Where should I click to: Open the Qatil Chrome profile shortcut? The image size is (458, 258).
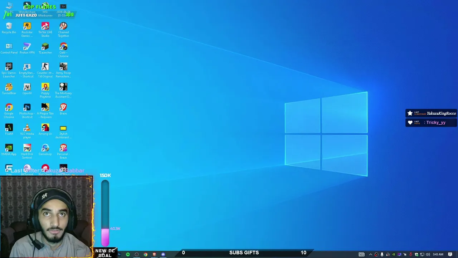pyautogui.click(x=63, y=50)
